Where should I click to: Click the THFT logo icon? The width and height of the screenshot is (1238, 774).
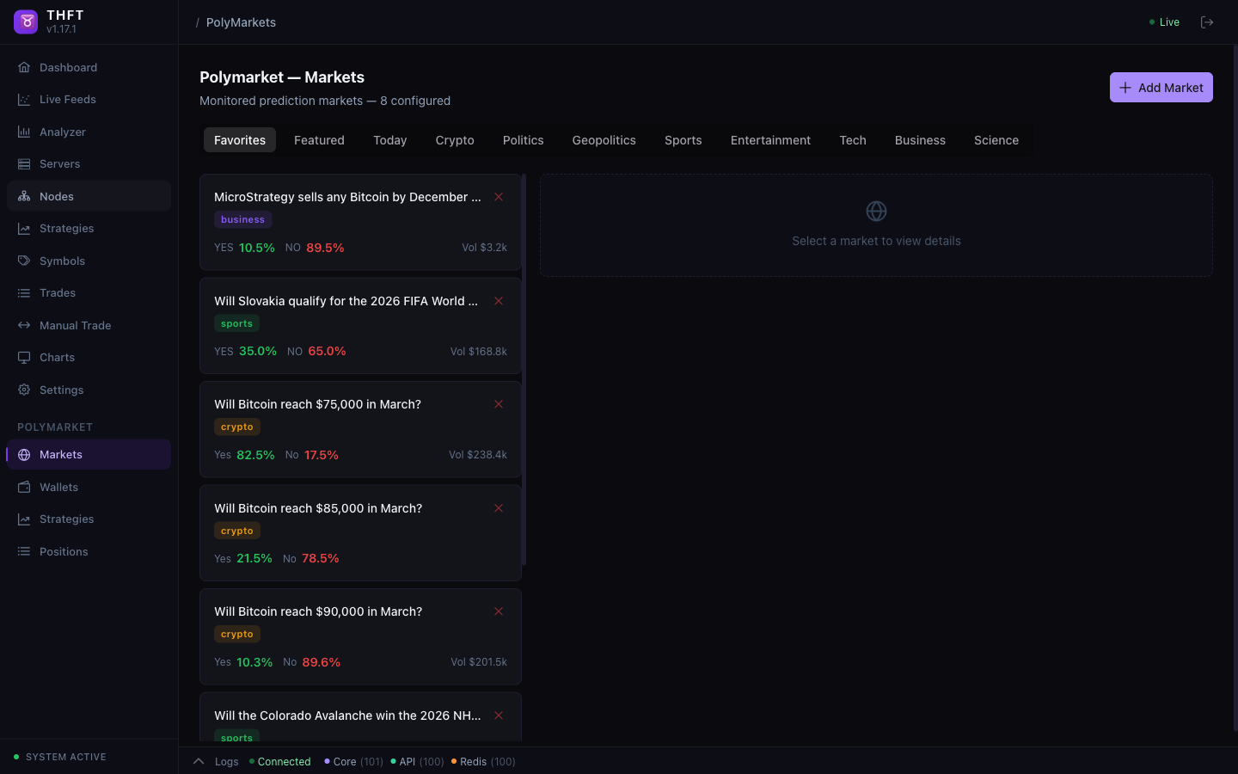click(25, 21)
